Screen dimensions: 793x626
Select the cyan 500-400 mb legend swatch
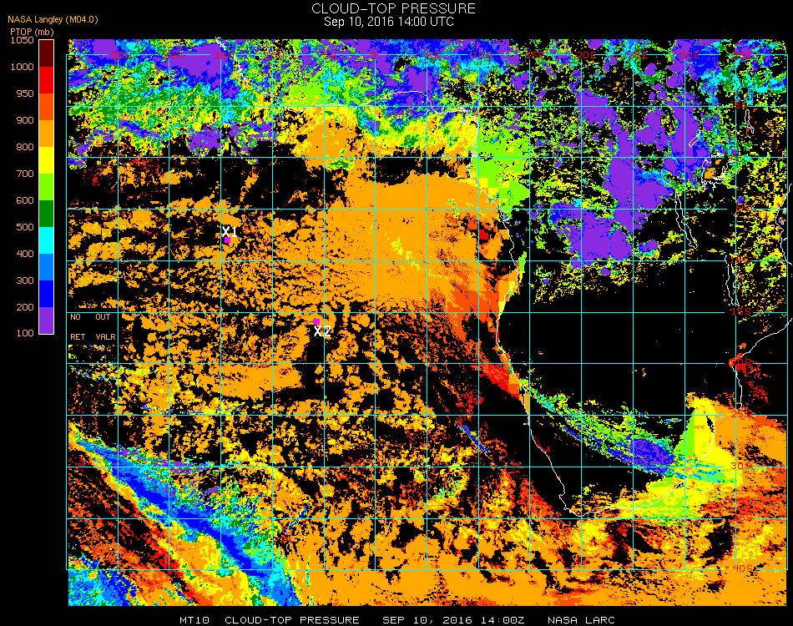click(47, 240)
